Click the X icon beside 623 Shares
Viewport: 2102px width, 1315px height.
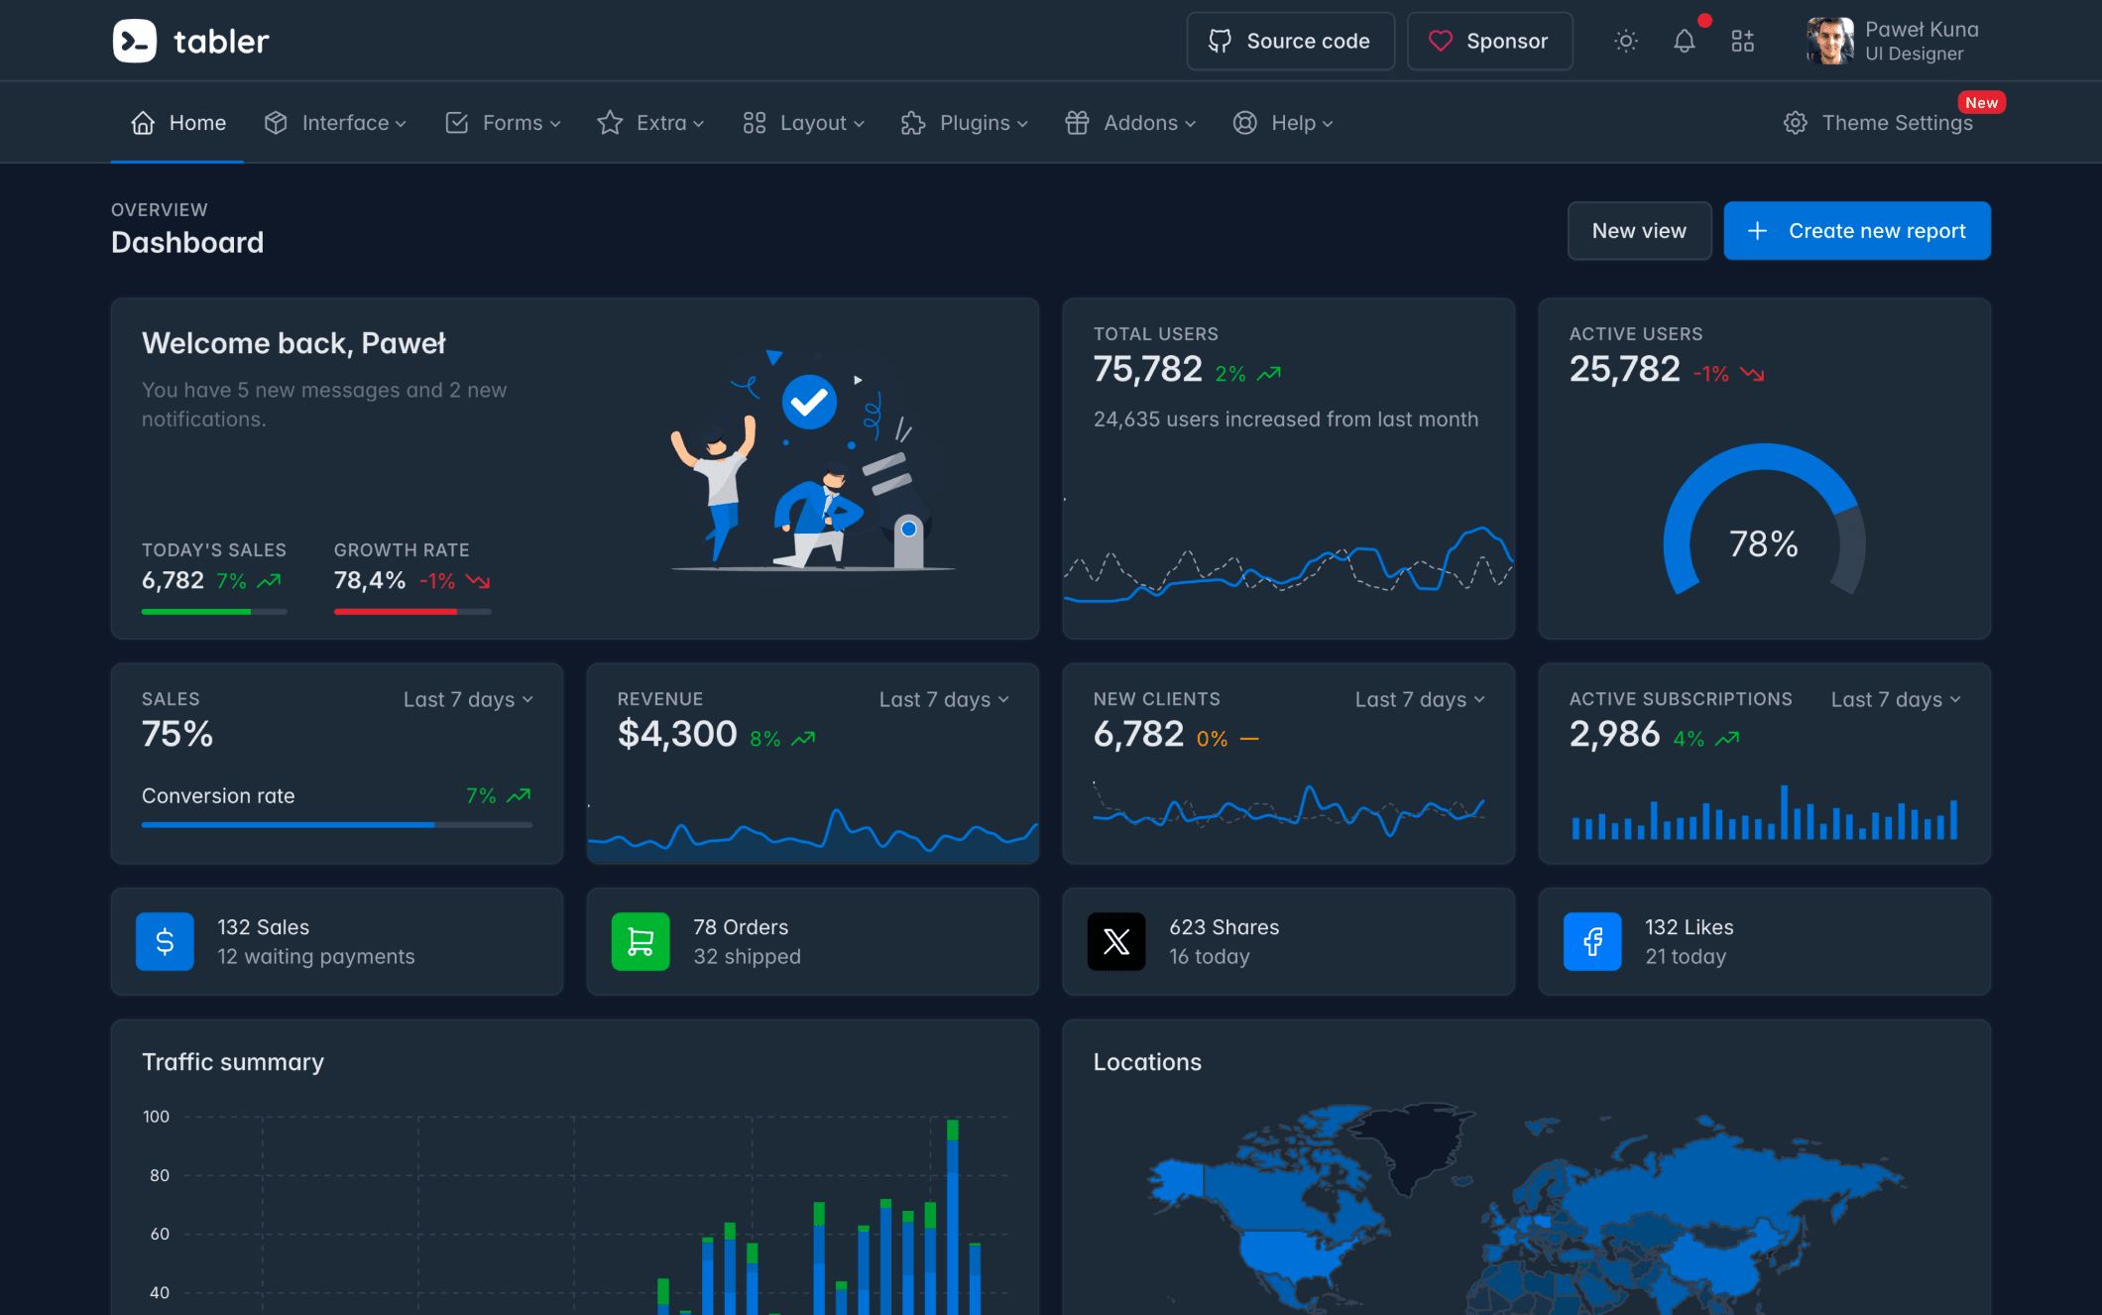pos(1116,941)
